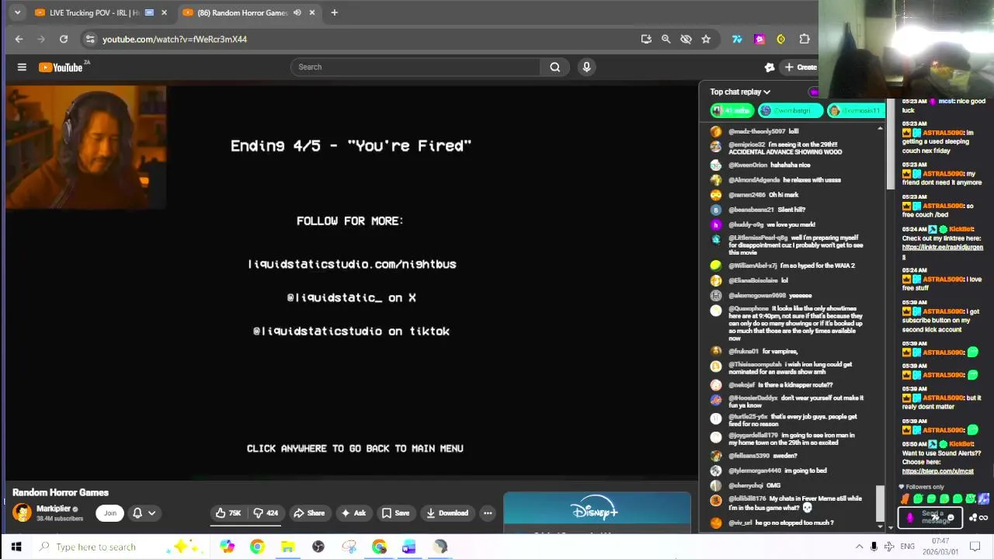Click the Windows taskbar search box

coord(120,547)
